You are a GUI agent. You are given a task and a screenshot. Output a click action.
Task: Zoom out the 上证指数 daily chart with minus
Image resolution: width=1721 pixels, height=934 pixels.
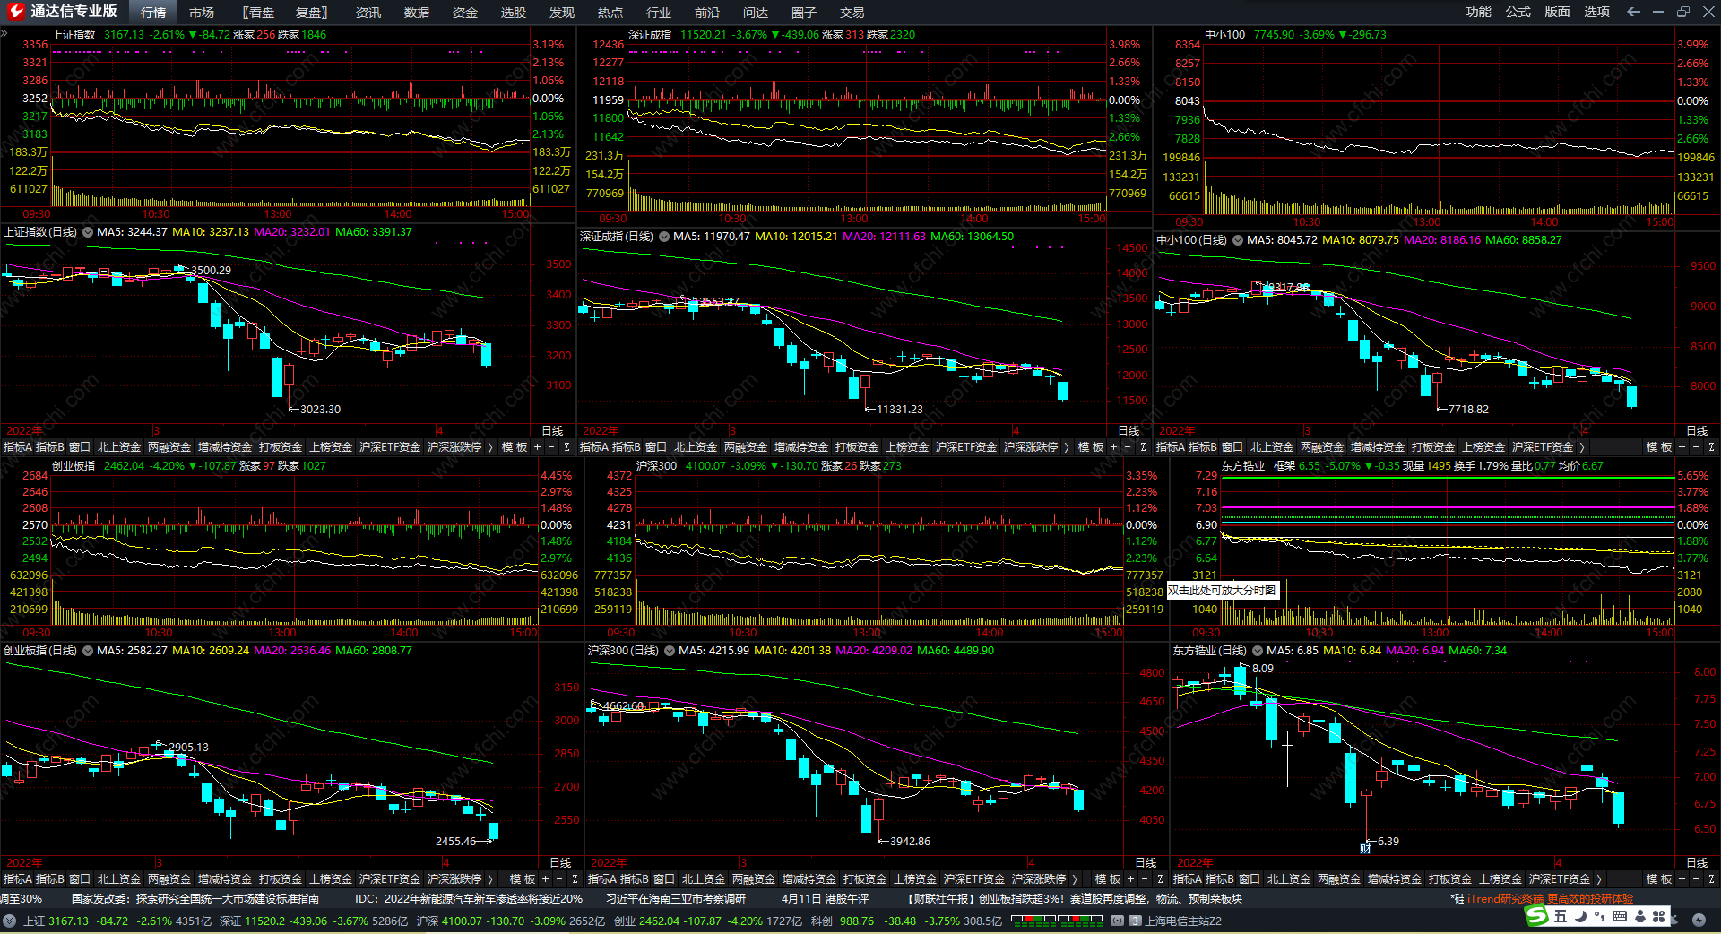(x=552, y=446)
